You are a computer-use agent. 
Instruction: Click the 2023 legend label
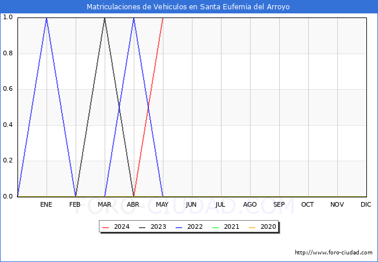pos(158,227)
